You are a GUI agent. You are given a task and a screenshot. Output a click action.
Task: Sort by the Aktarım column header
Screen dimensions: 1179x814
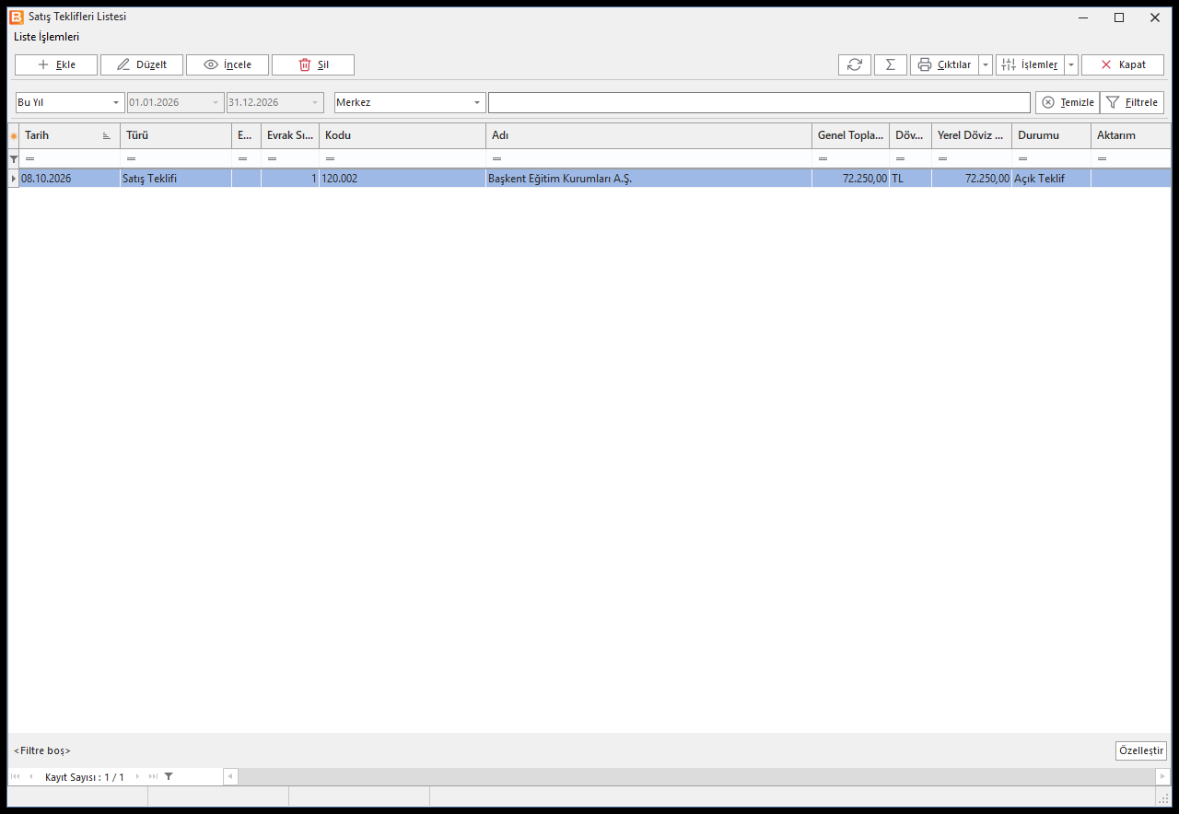[1131, 135]
